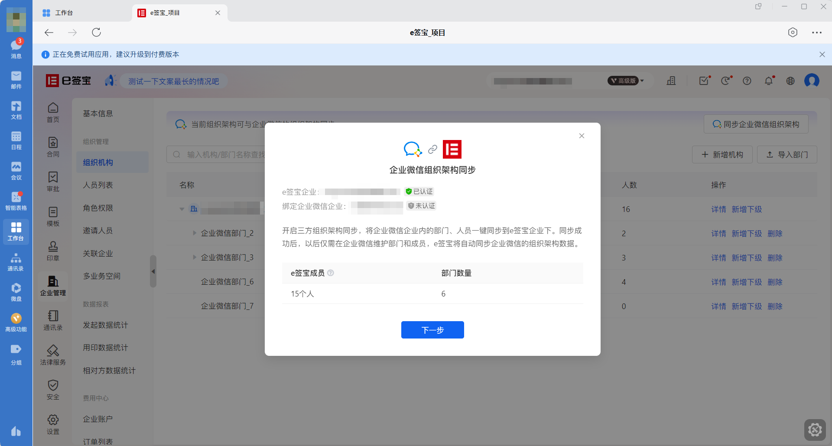Open 用印数据统计 report

(x=105, y=348)
